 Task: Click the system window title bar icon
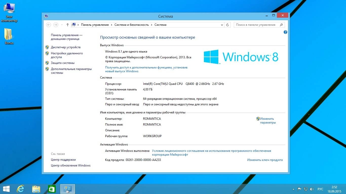pos(46,16)
